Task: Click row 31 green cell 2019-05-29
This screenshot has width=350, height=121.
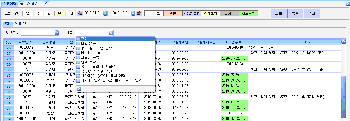Action: [235, 75]
